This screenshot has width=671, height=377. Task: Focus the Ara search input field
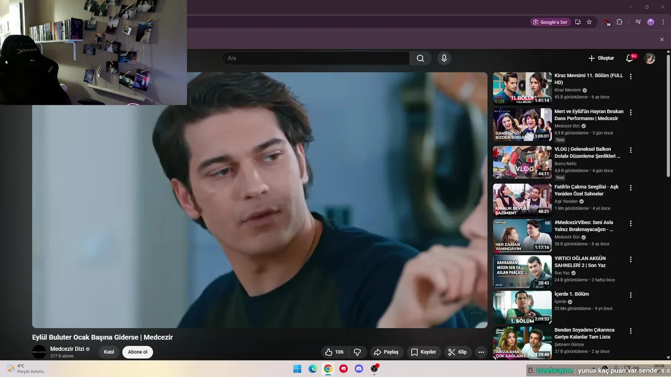coord(316,58)
